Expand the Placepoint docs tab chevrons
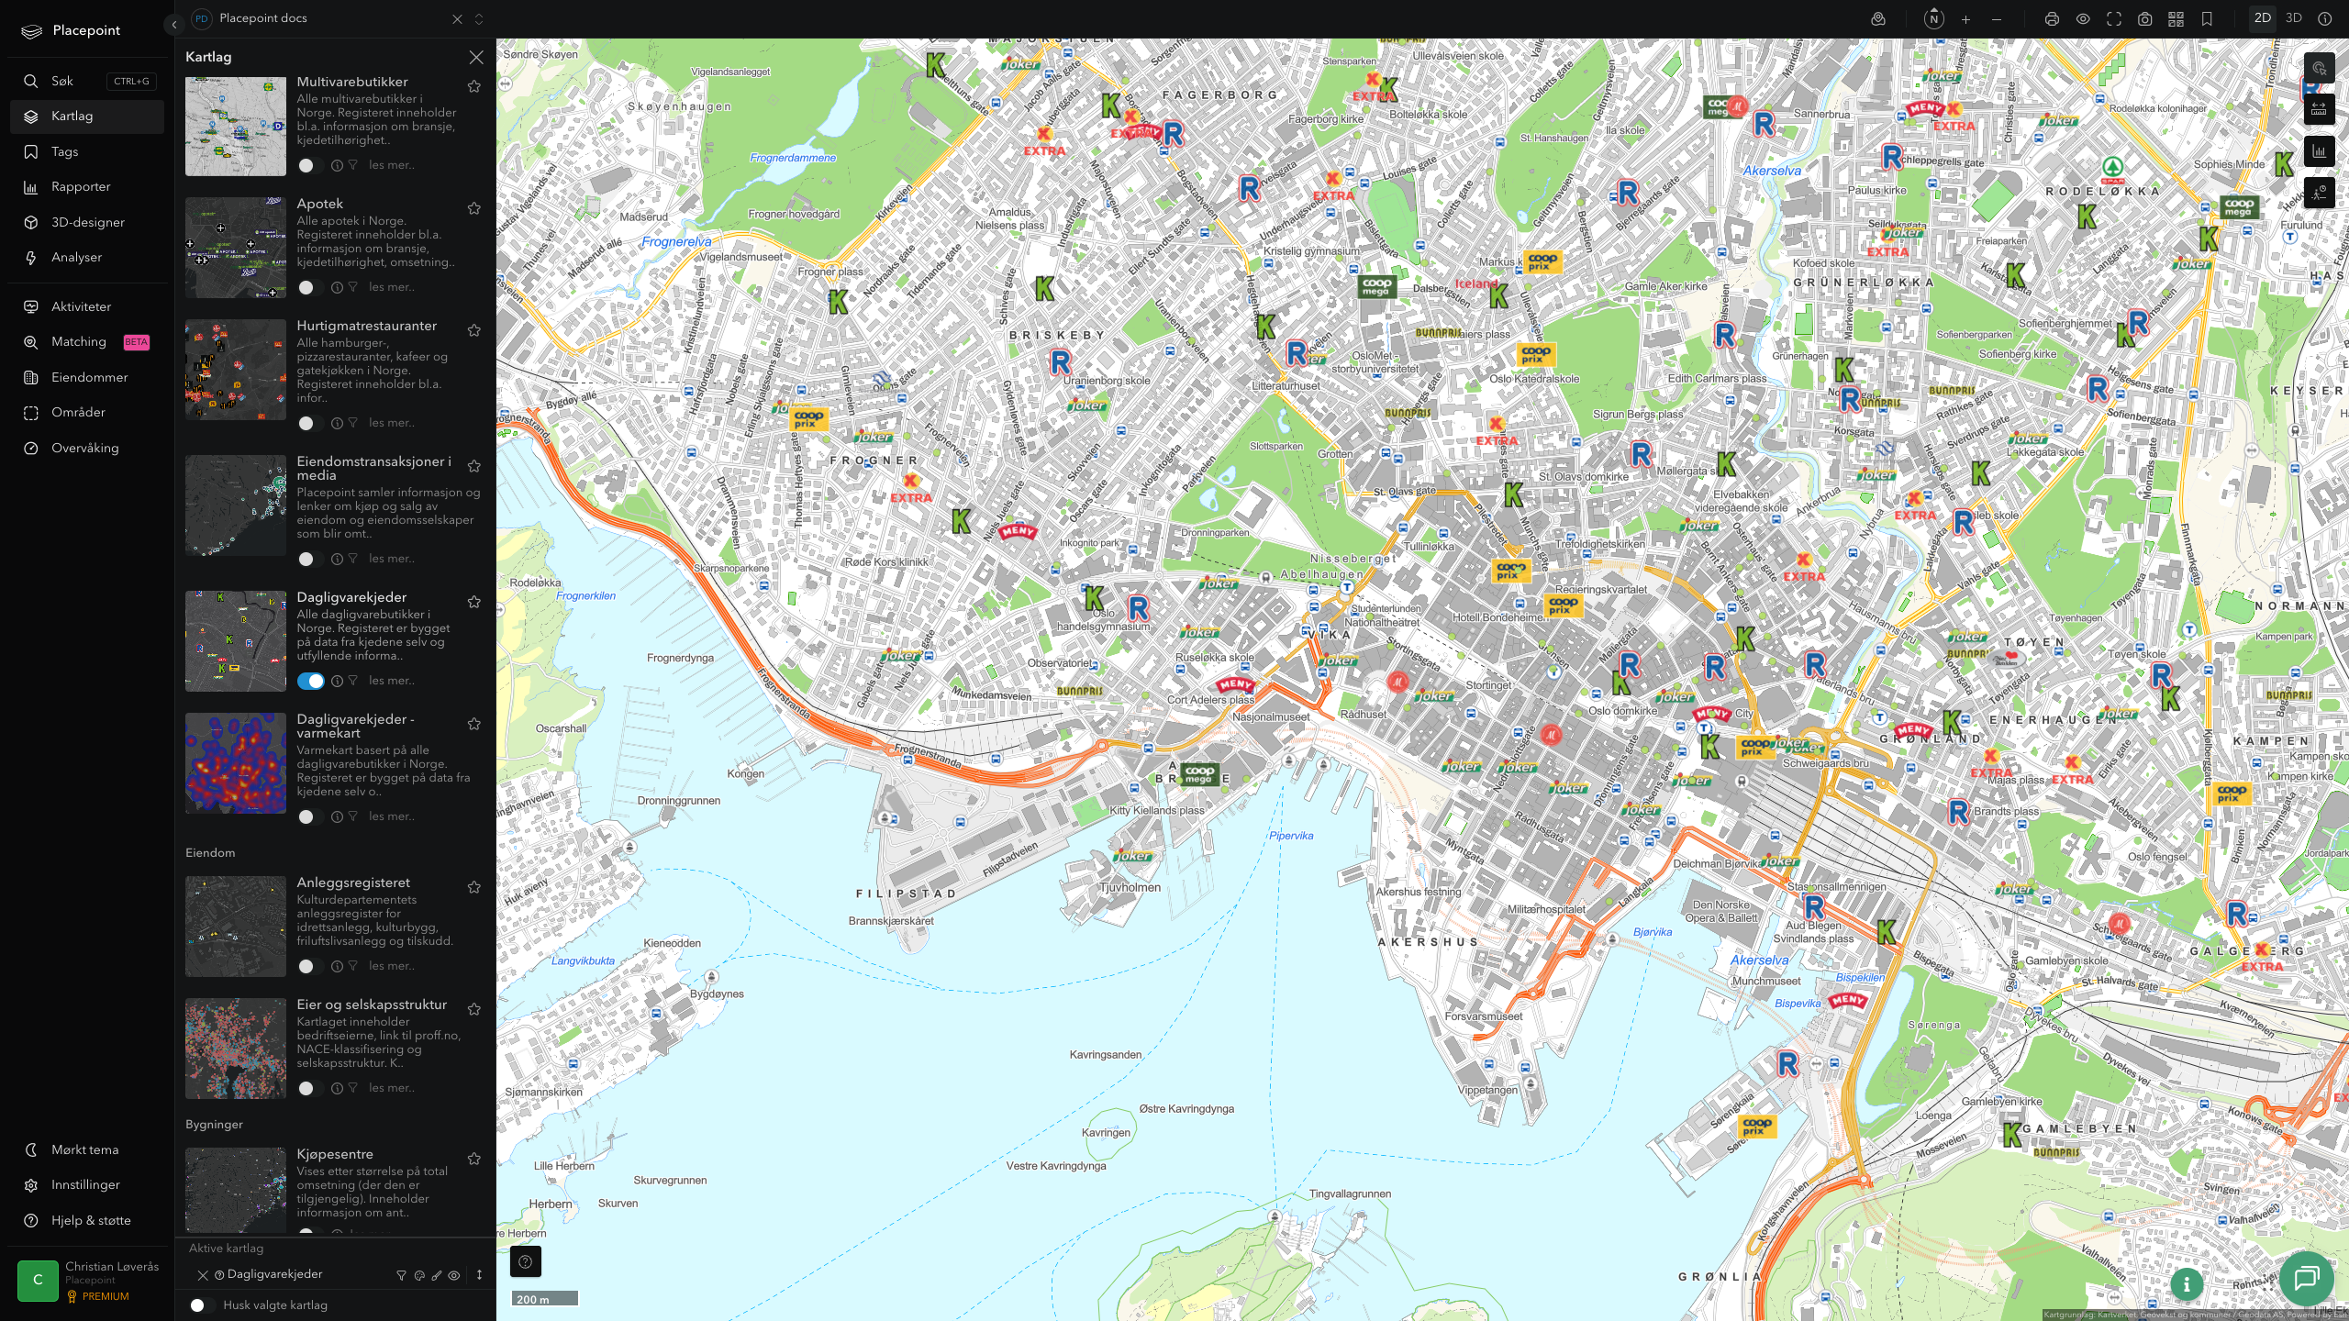The image size is (2349, 1321). coord(478,19)
